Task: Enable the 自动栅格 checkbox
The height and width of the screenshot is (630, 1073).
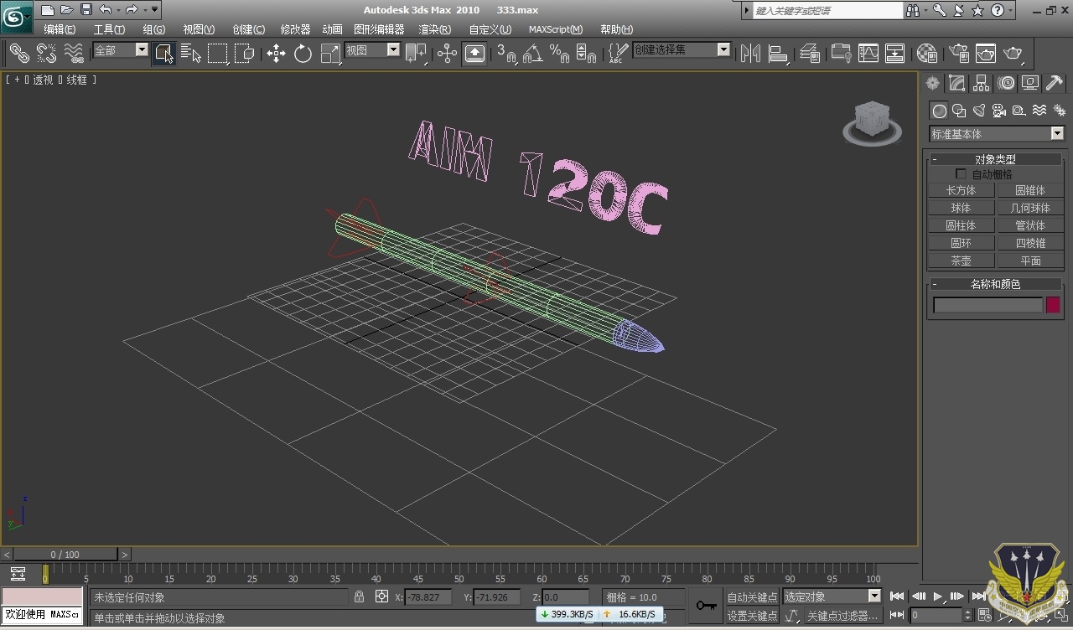Action: [x=961, y=174]
